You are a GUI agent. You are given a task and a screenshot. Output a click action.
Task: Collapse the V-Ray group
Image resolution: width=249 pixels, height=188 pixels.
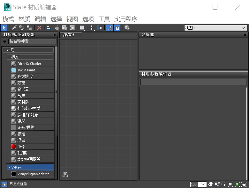(30, 167)
